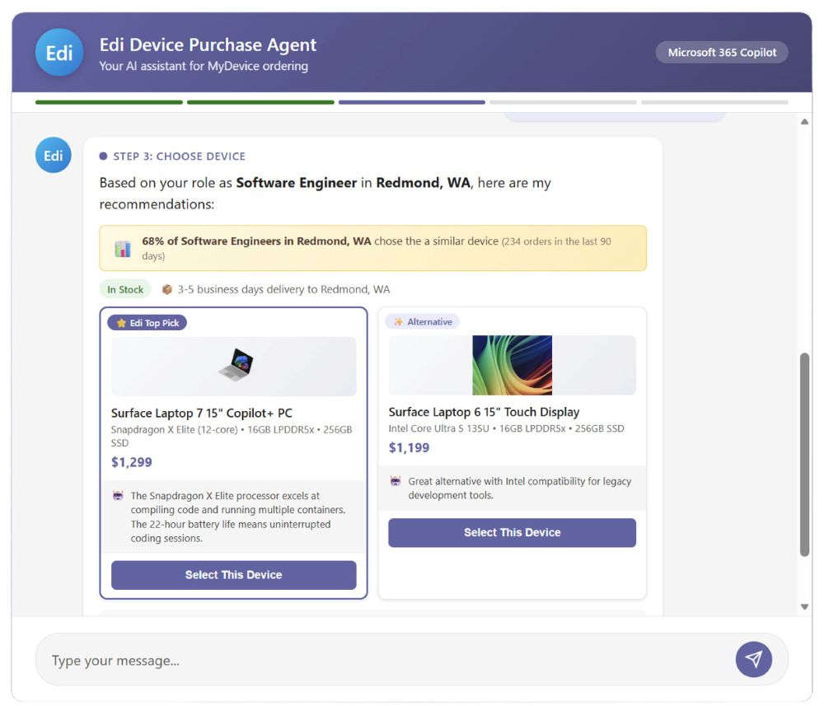Click the sparkle icon in Alternative badge

click(x=398, y=322)
